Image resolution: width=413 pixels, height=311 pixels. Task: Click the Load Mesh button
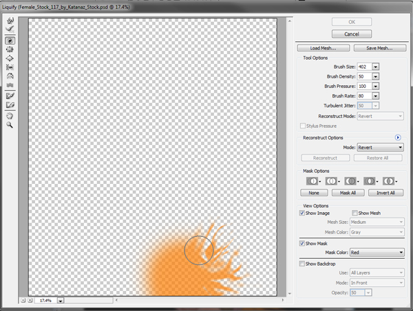tap(324, 48)
